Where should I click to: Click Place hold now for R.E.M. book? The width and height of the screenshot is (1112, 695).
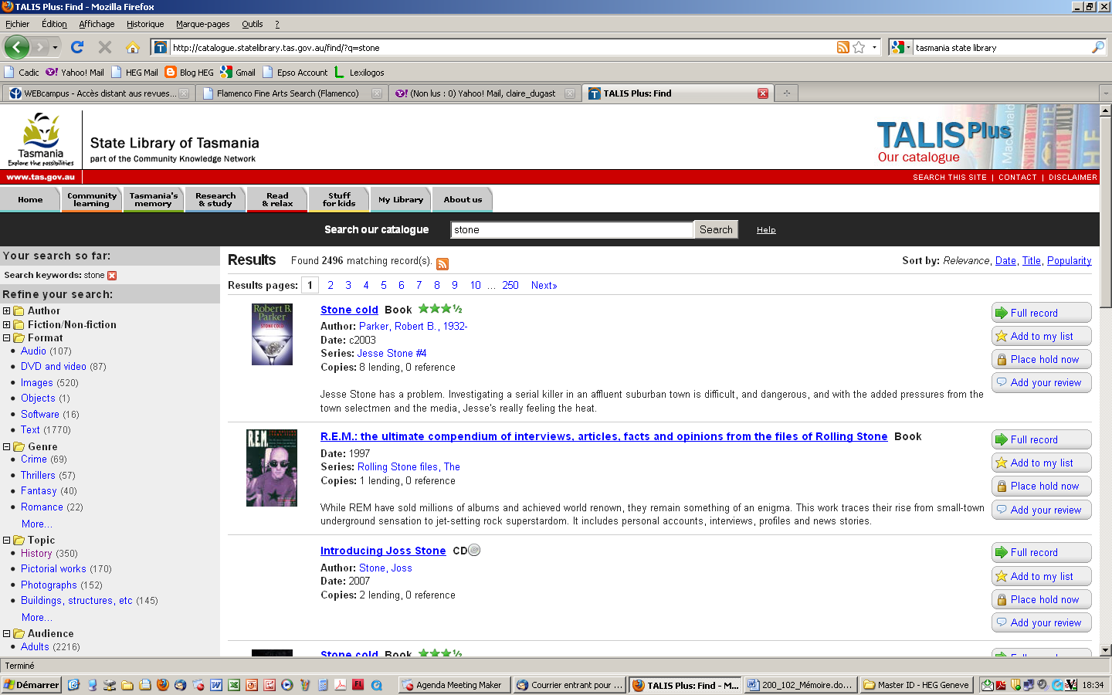click(x=1041, y=486)
